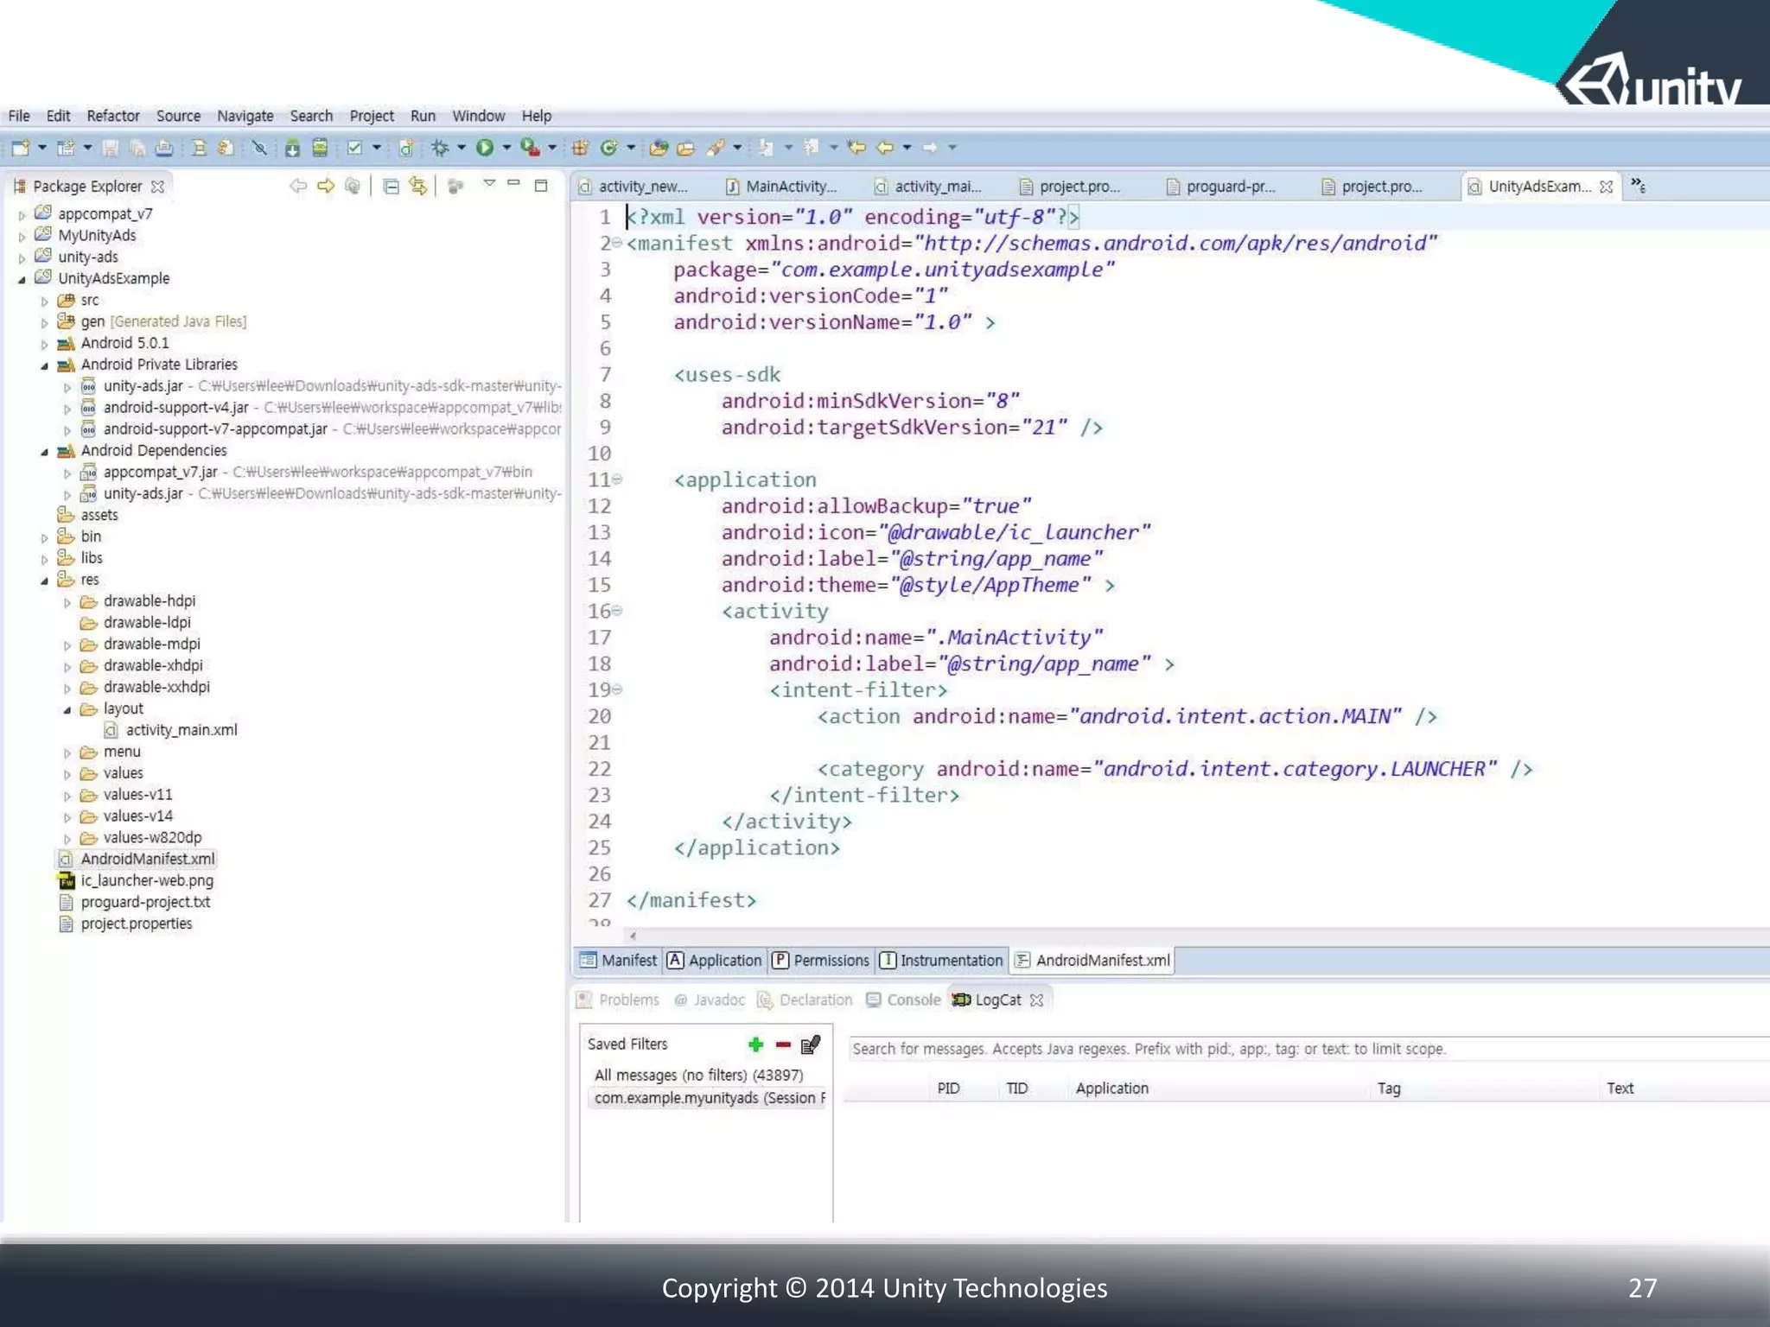Screen dimensions: 1770x1327
Task: Open the Refactor menu
Action: coord(112,116)
